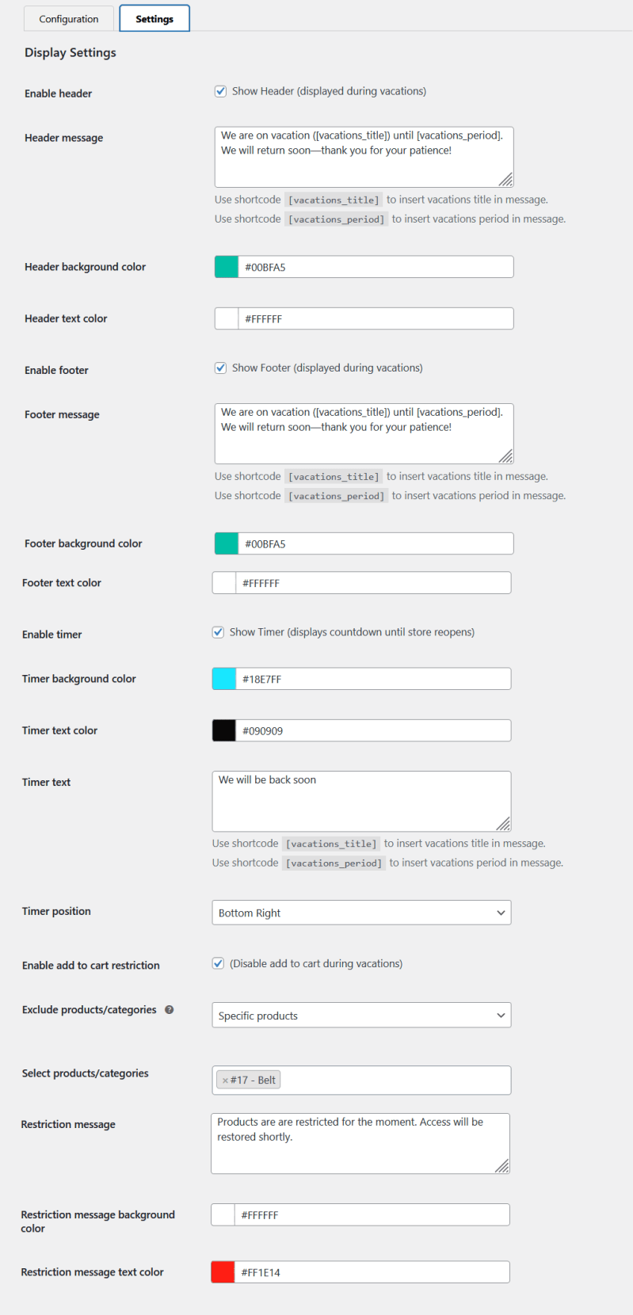633x1315 pixels.
Task: Open the Footer background color swatch
Action: [221, 543]
